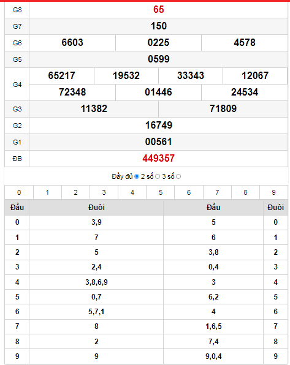This screenshot has width=290, height=365.
Task: Choose digit 7 in number filter row
Action: point(217,192)
